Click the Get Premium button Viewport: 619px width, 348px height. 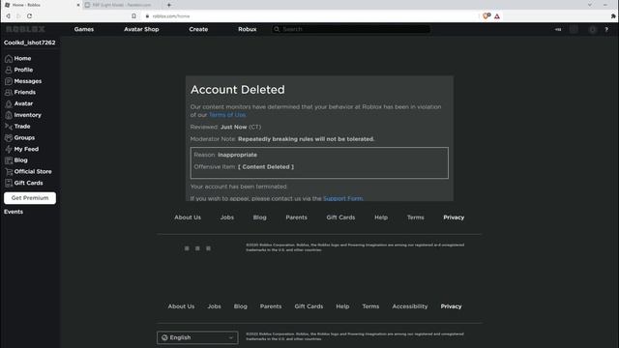[x=30, y=198]
